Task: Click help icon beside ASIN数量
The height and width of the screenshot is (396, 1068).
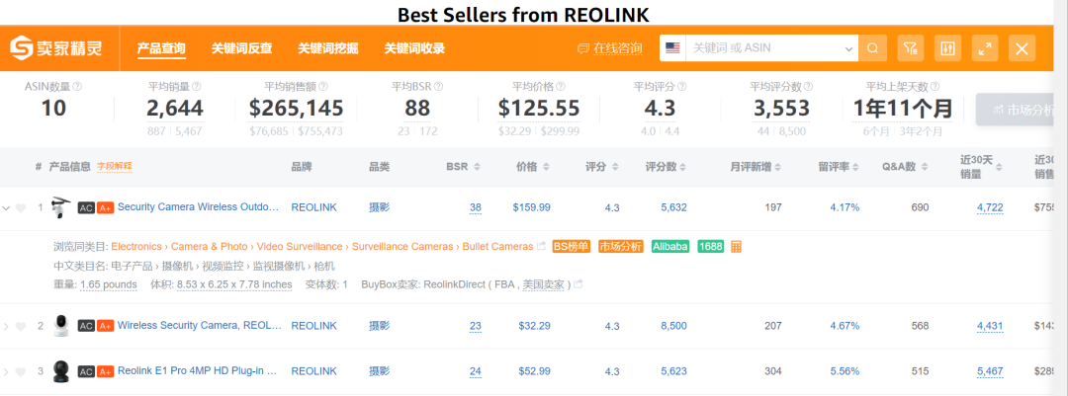Action: tap(77, 87)
